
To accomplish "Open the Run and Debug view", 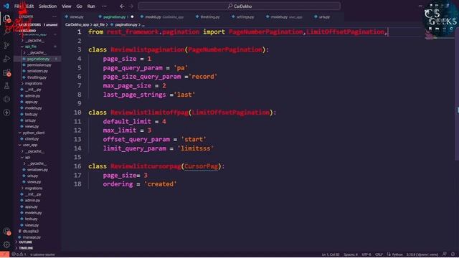I will pyautogui.click(x=6, y=59).
